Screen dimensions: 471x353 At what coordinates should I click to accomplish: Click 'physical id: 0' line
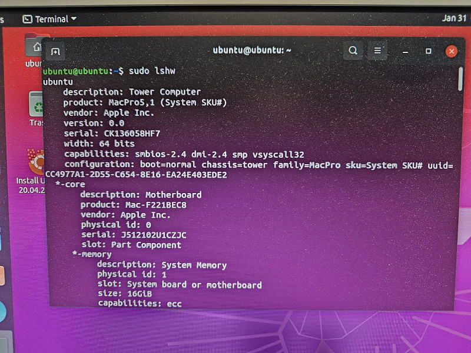point(116,225)
